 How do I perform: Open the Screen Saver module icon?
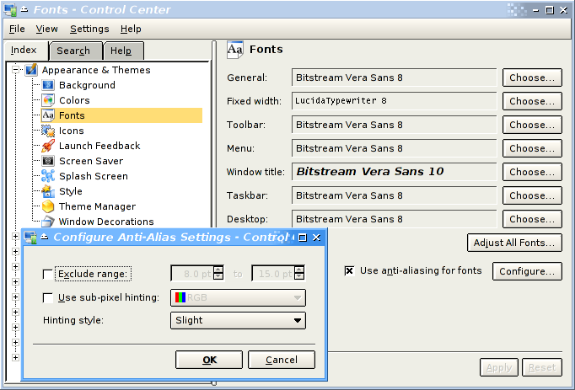48,161
